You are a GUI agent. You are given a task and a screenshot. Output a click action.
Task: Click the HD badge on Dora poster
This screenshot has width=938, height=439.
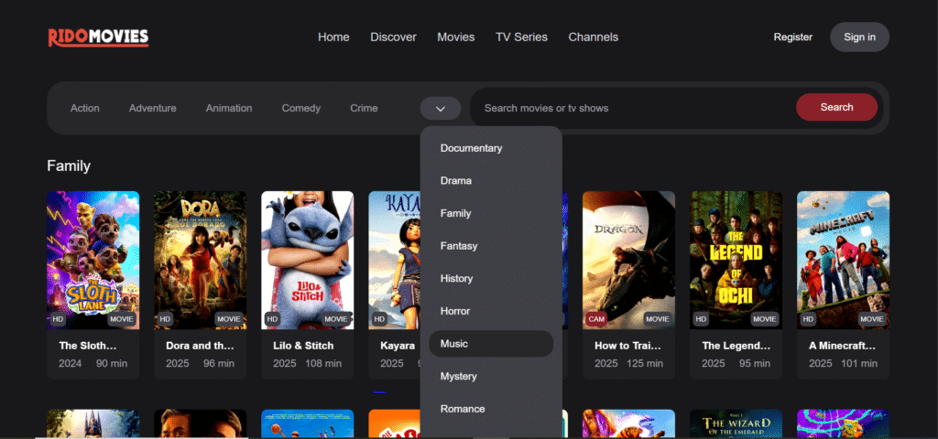(x=166, y=319)
